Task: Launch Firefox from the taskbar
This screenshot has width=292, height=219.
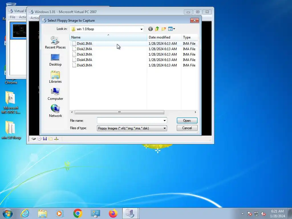Action: (113, 213)
